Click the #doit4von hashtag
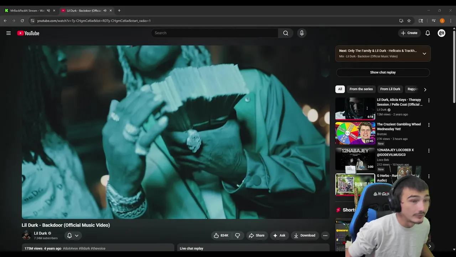This screenshot has width=456, height=257. coord(71,248)
